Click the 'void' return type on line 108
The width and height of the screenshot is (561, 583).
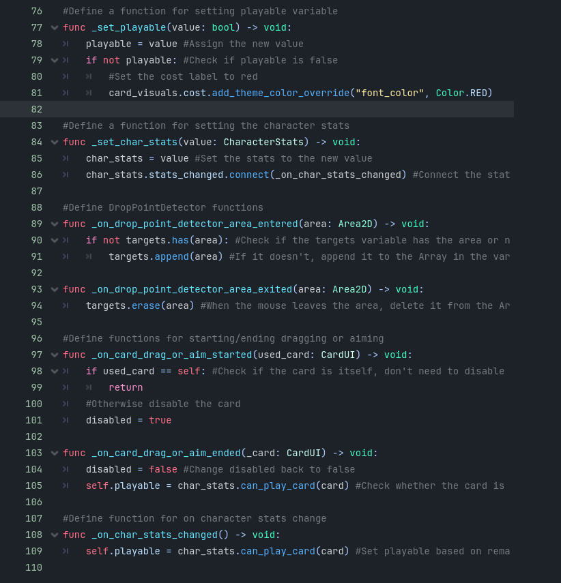coord(263,535)
